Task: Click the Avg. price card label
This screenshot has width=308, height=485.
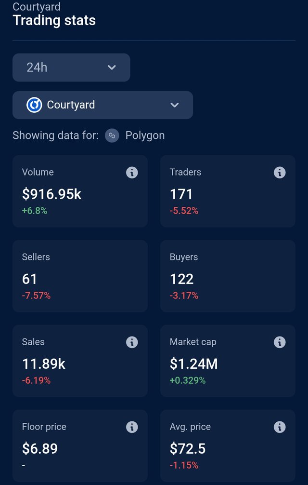Action: [190, 427]
